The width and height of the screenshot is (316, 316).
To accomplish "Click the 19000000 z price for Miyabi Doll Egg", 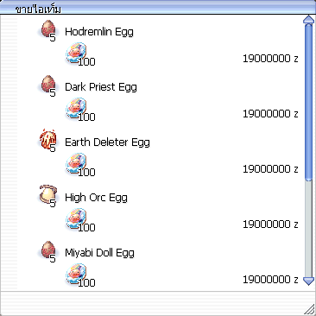I will 270,280.
